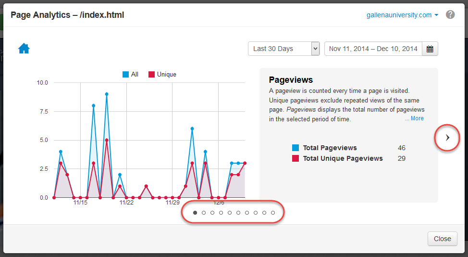Click the Pageviews heading
This screenshot has width=468, height=257.
pyautogui.click(x=291, y=80)
